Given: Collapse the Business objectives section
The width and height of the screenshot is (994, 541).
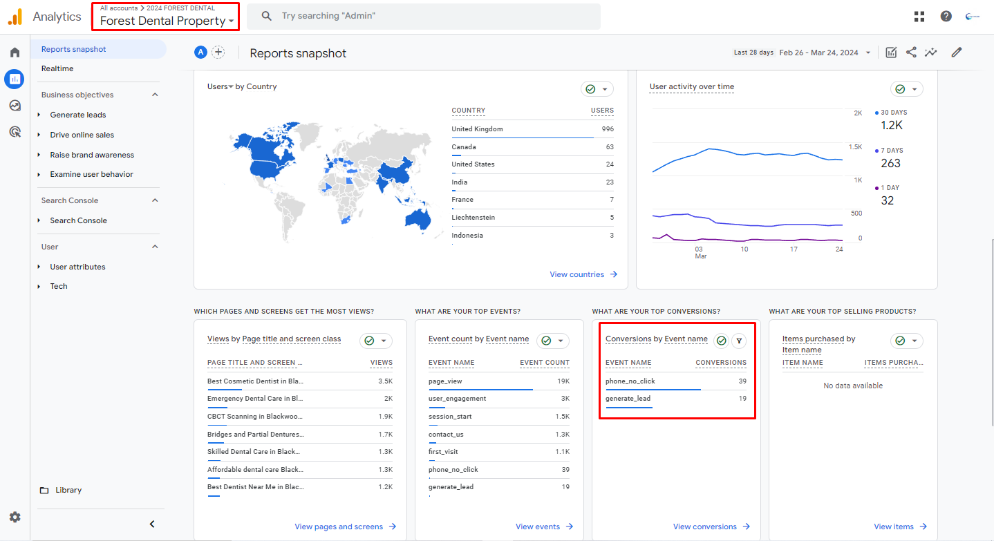Looking at the screenshot, I should point(155,95).
